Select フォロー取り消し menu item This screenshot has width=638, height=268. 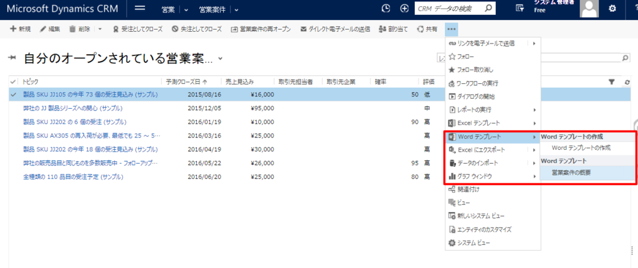click(x=493, y=70)
